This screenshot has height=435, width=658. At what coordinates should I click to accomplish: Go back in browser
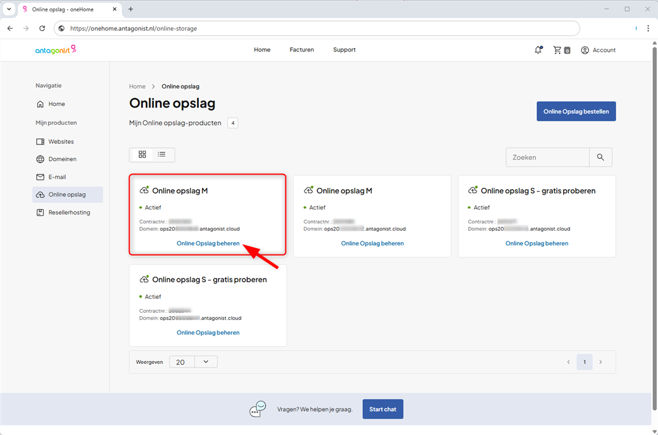(10, 29)
